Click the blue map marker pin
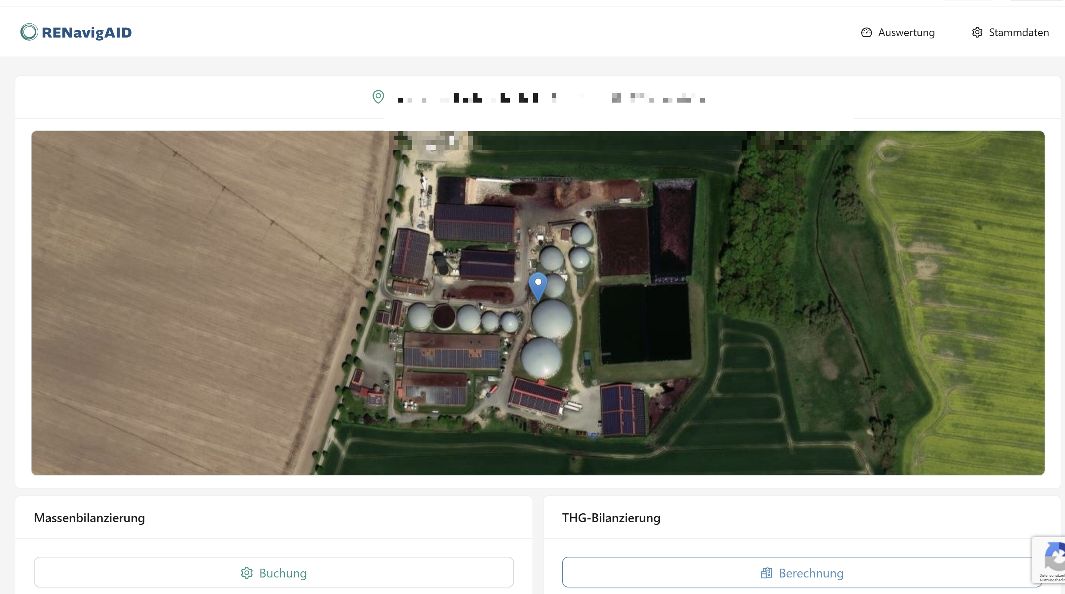Screen dimensions: 1065x594 (x=538, y=285)
